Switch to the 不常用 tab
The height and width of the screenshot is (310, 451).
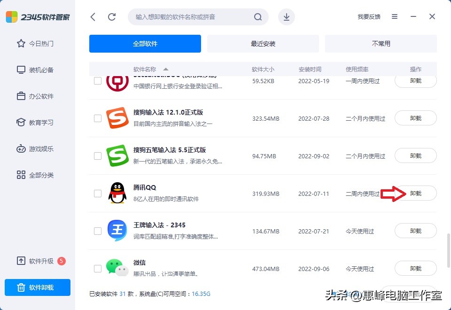pos(381,43)
